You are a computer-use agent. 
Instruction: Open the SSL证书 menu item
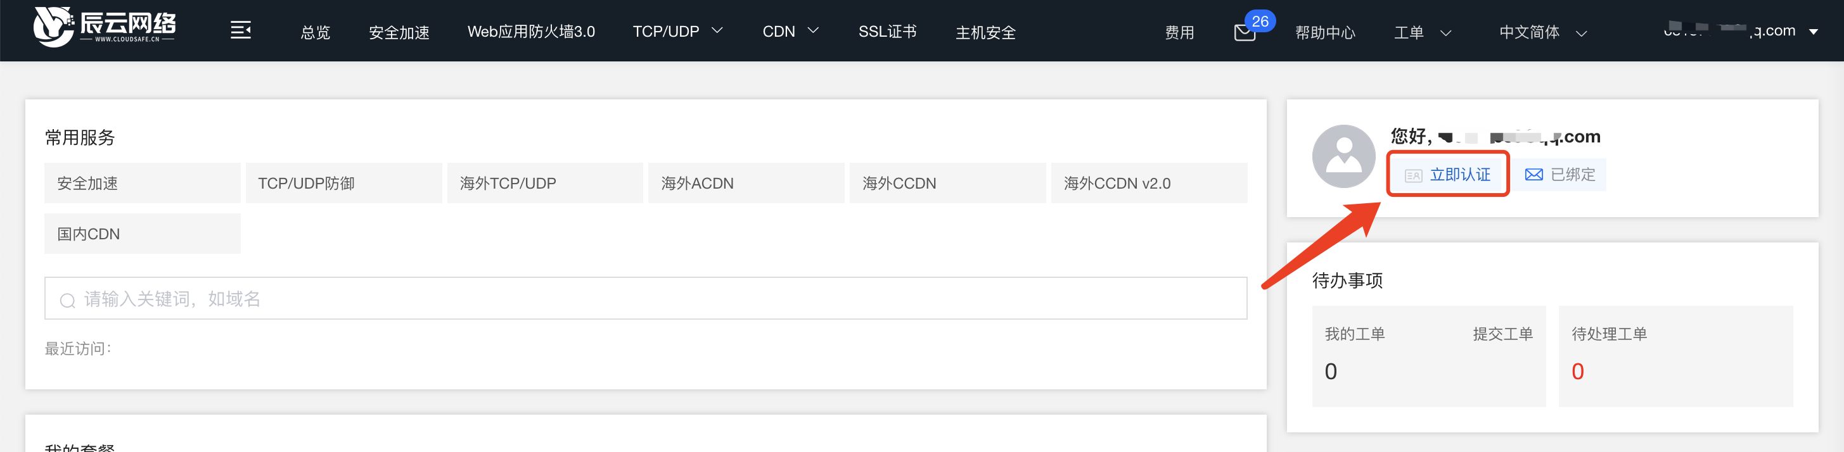pyautogui.click(x=888, y=32)
